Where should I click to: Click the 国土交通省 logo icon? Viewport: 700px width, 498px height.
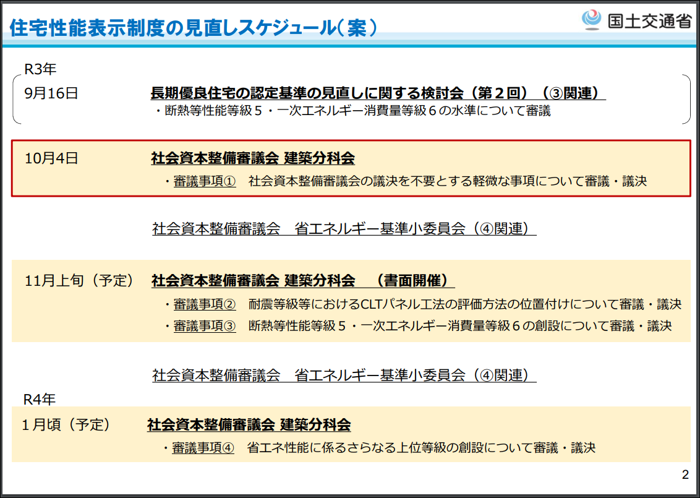[592, 20]
